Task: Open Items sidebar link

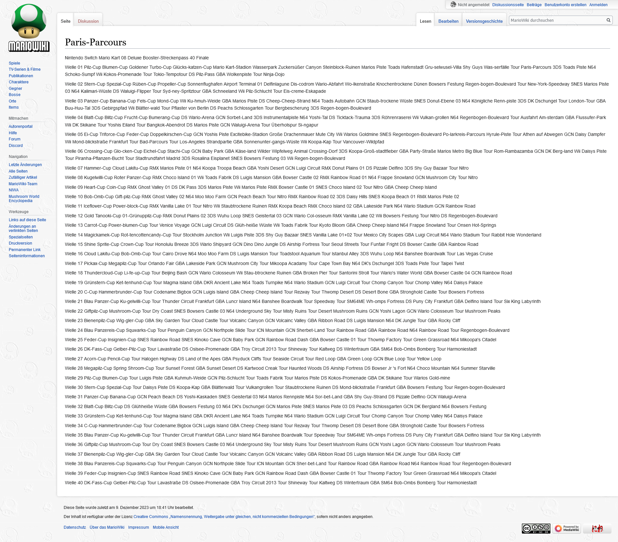Action: coord(14,107)
